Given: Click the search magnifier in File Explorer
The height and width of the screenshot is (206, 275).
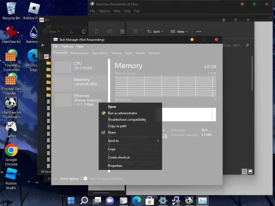Looking at the screenshot, I should (x=247, y=45).
